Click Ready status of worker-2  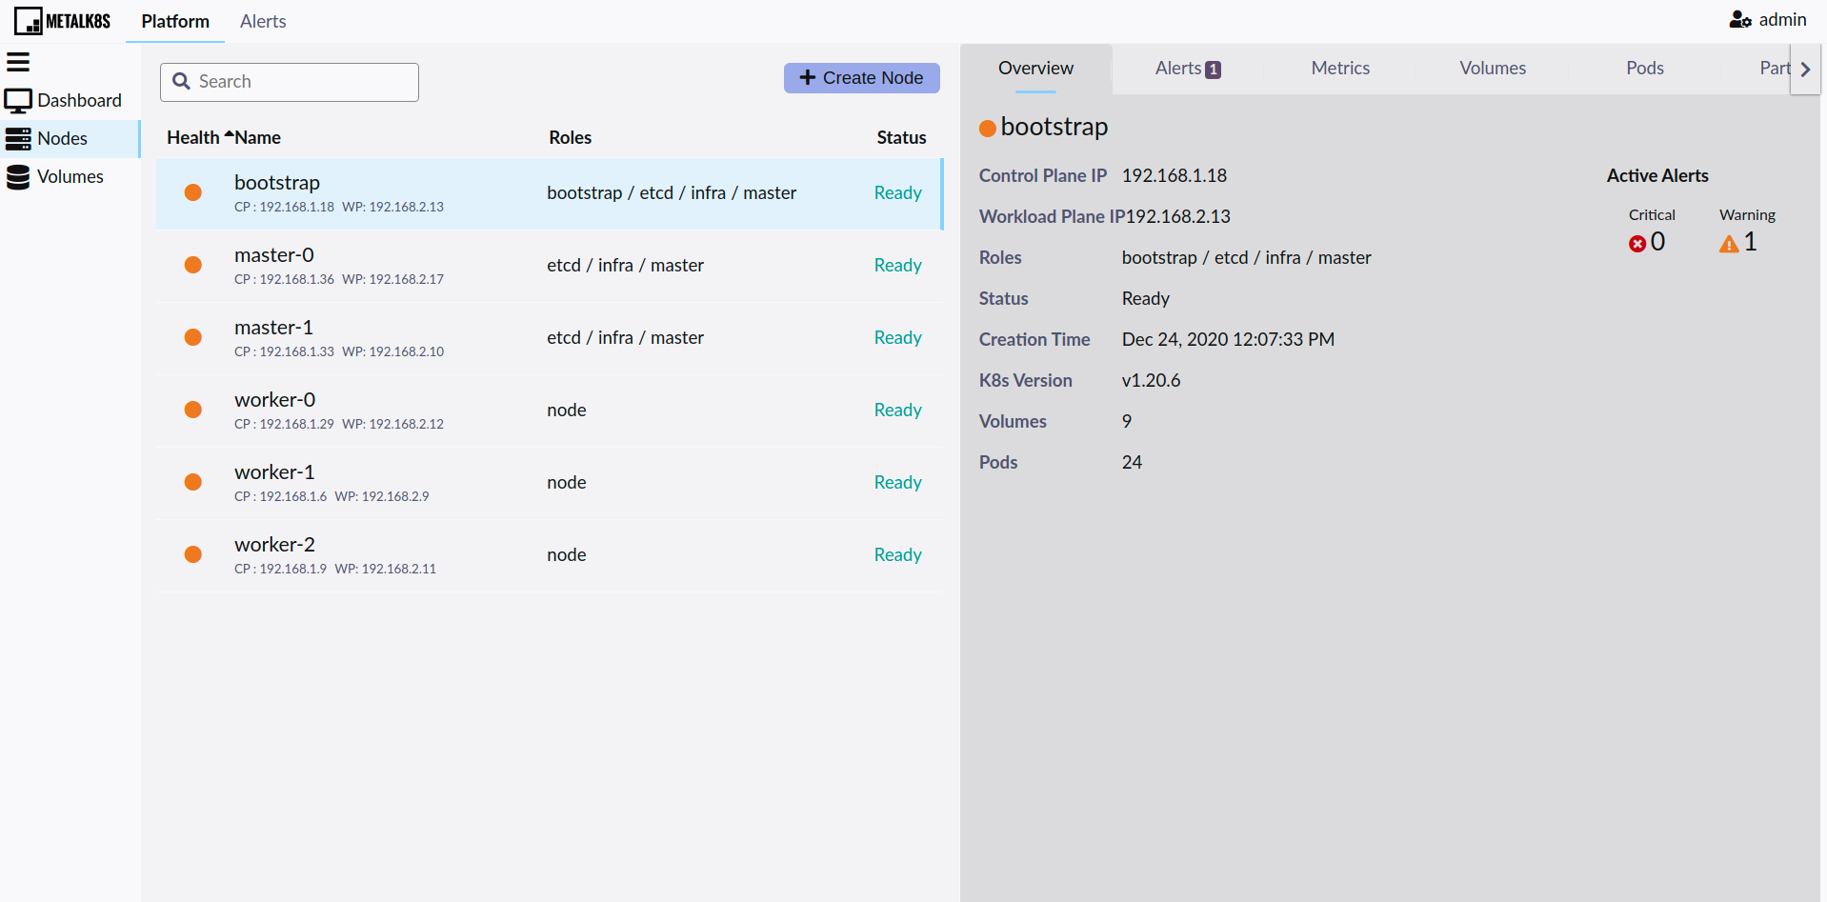[x=898, y=554]
